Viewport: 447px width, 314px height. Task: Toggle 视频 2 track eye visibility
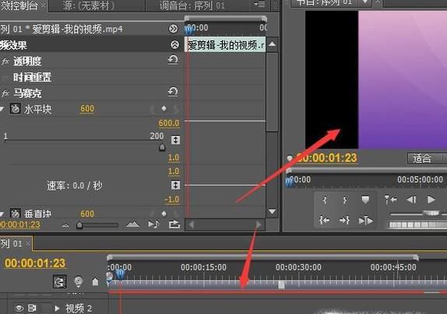tap(19, 308)
